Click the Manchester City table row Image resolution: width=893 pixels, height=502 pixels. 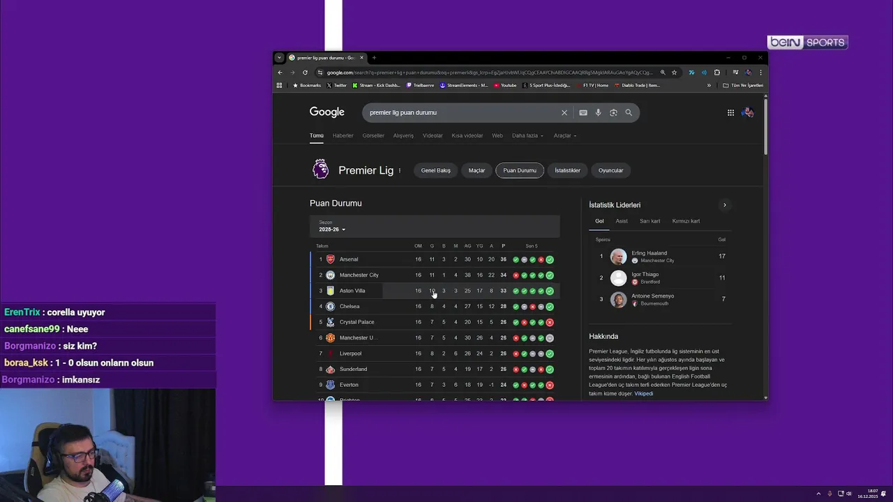pyautogui.click(x=435, y=275)
